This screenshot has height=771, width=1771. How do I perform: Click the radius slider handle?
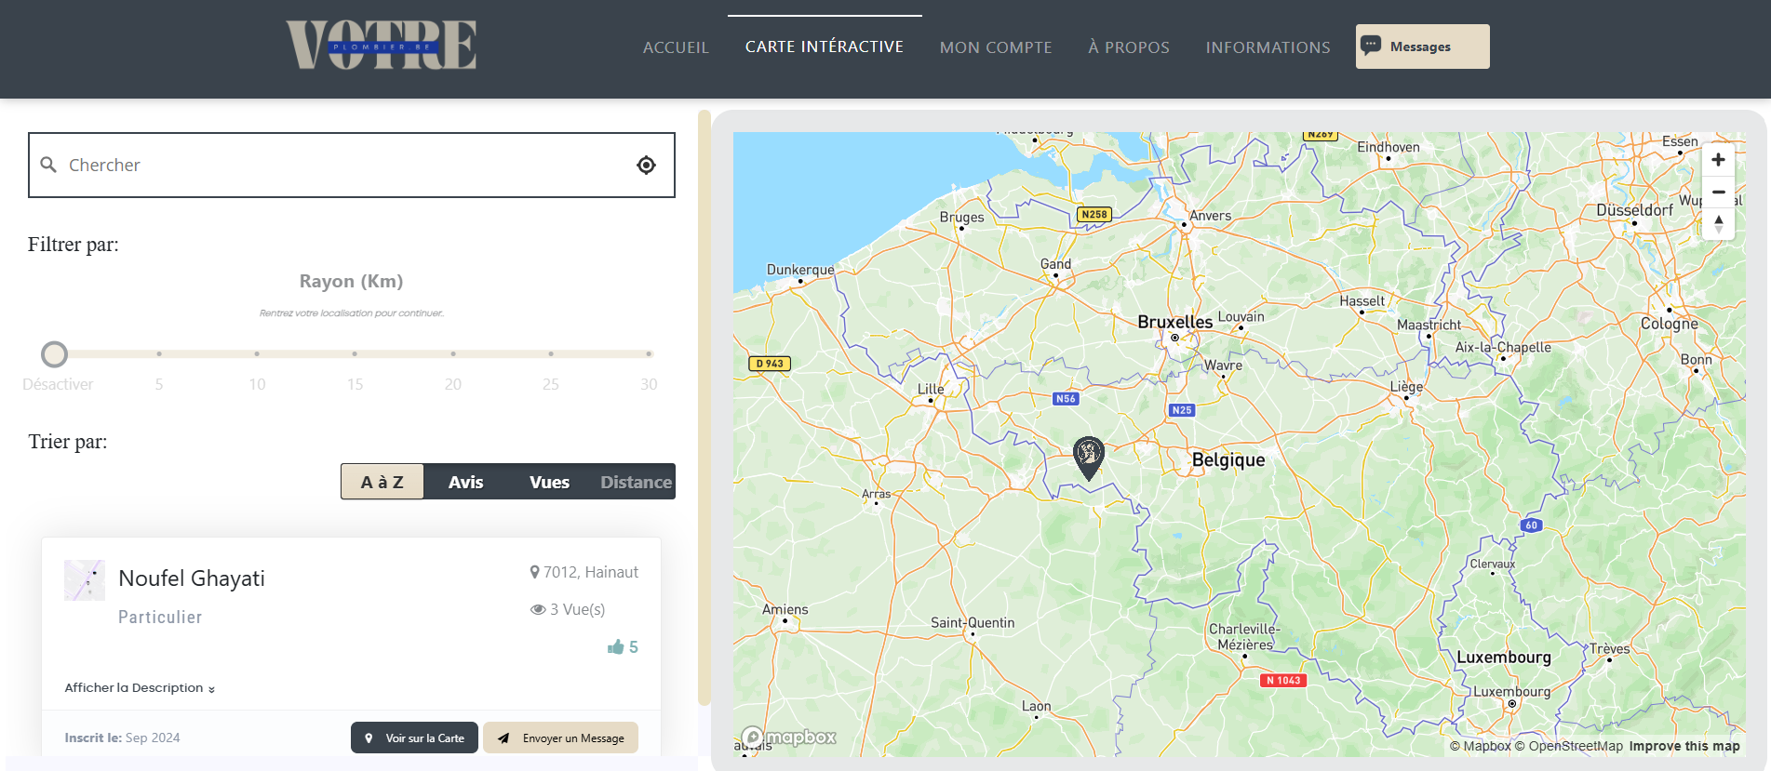pos(55,354)
